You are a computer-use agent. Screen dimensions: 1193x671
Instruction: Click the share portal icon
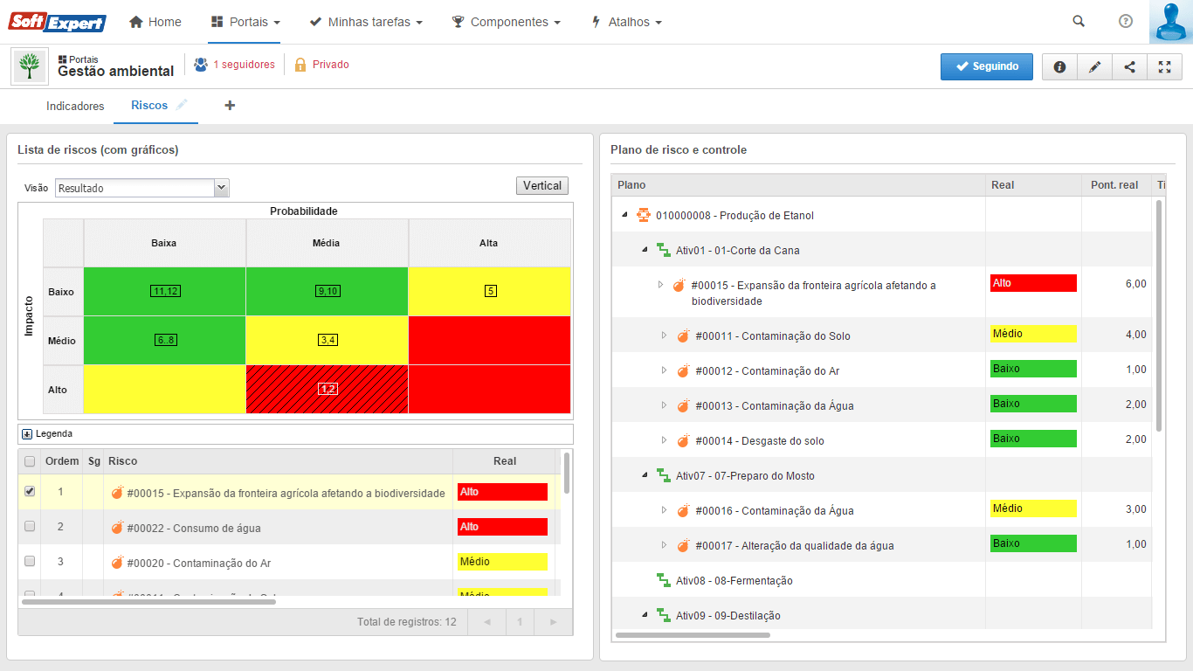(1129, 66)
